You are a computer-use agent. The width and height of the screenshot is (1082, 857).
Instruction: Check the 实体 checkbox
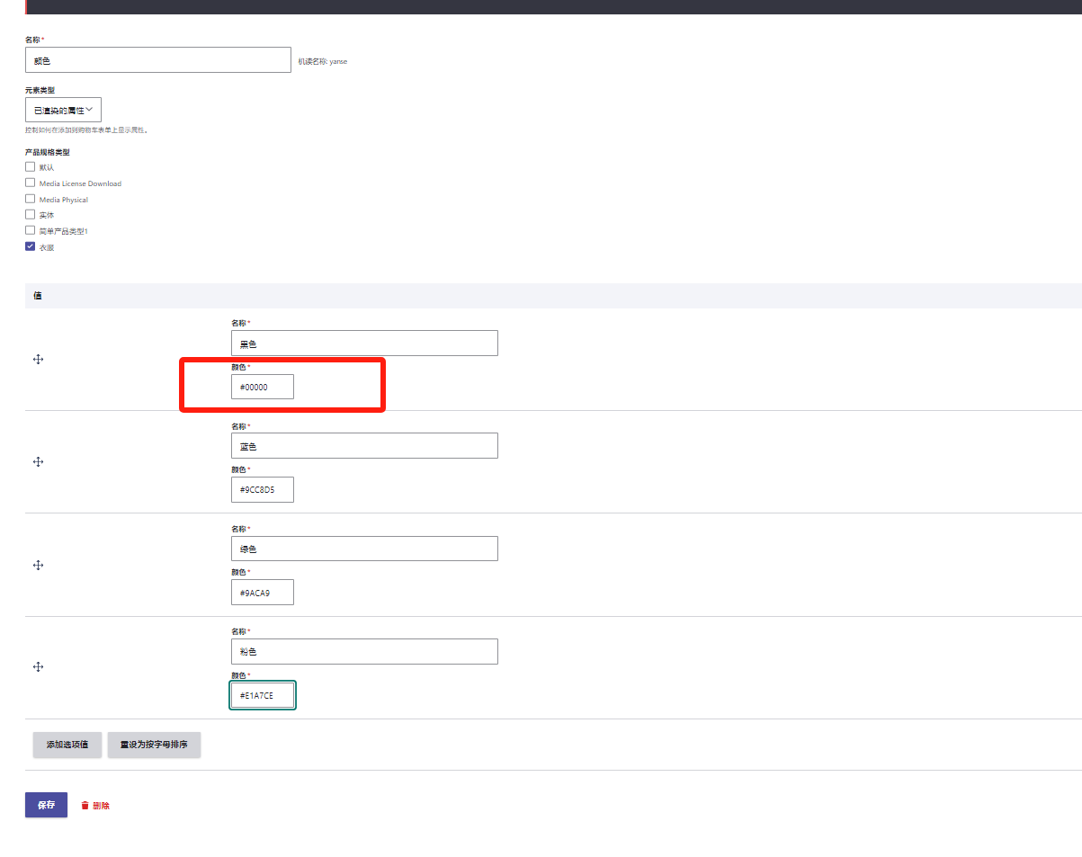31,215
